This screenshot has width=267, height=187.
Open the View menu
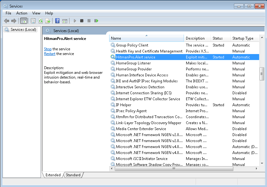click(36, 13)
